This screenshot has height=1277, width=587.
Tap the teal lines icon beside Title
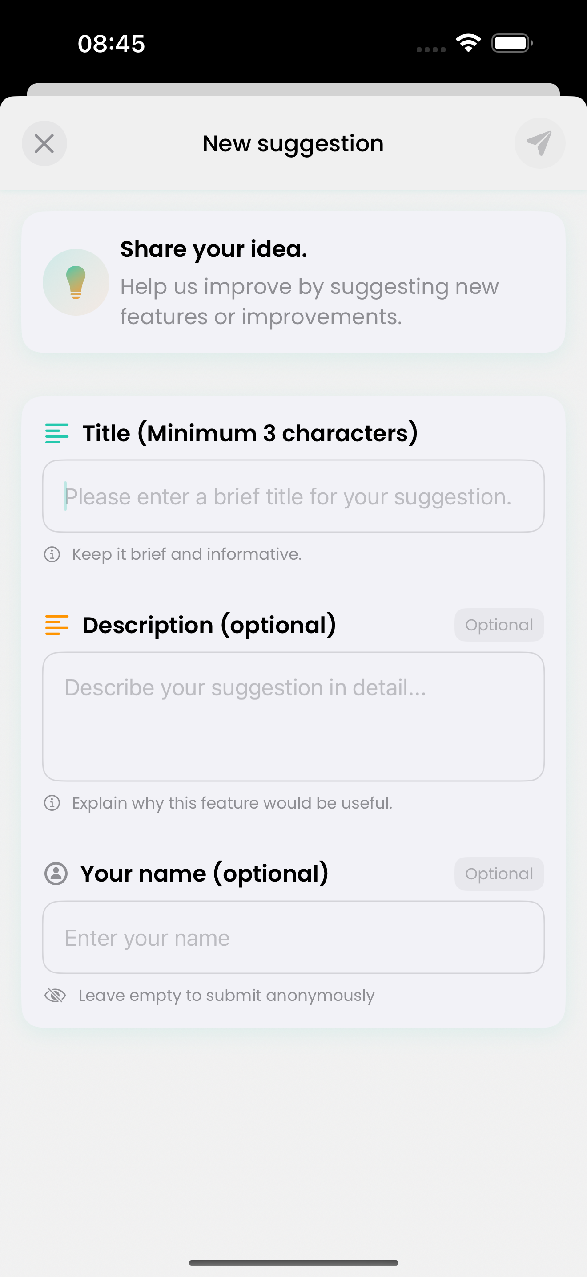point(56,433)
